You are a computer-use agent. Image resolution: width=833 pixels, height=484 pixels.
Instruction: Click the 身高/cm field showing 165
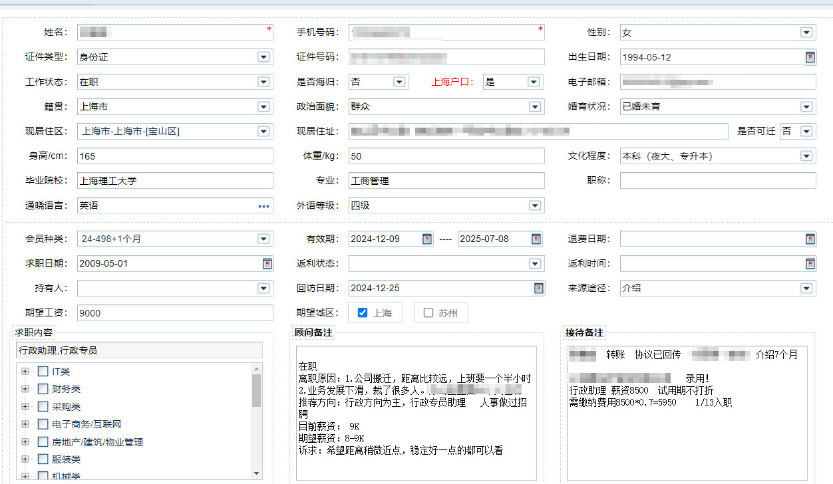(175, 156)
